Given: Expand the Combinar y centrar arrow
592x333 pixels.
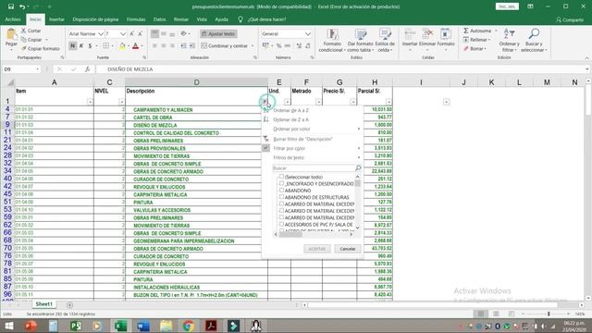Looking at the screenshot, I should [253, 46].
